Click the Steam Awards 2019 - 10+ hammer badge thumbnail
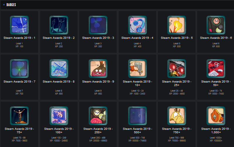234x147 pixels. tap(137, 69)
